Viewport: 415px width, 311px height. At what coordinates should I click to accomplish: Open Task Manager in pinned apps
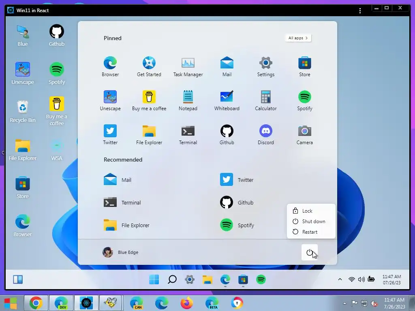click(x=188, y=66)
